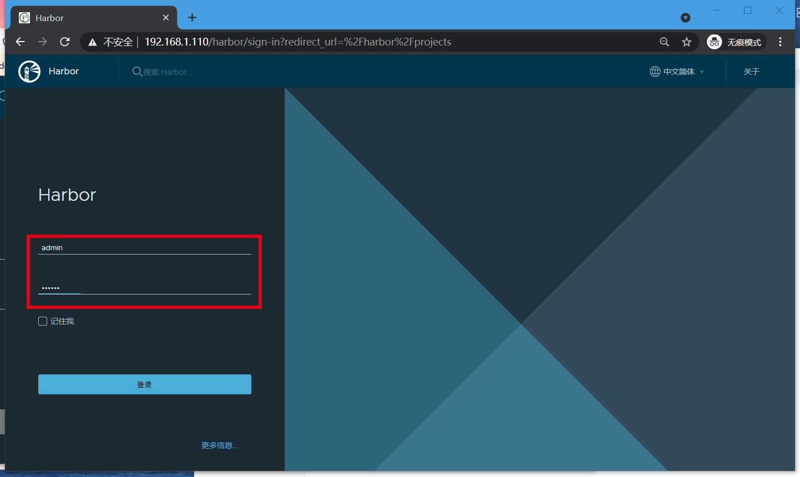The width and height of the screenshot is (800, 477).
Task: Tick the 记住我 remember me checkbox
Action: click(x=43, y=321)
